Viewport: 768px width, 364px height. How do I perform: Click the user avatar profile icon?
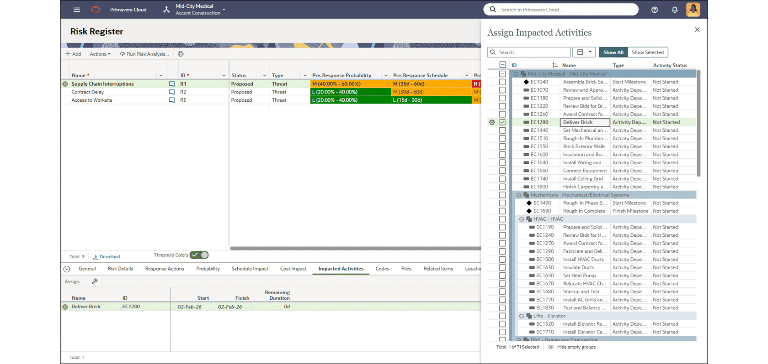pos(693,10)
